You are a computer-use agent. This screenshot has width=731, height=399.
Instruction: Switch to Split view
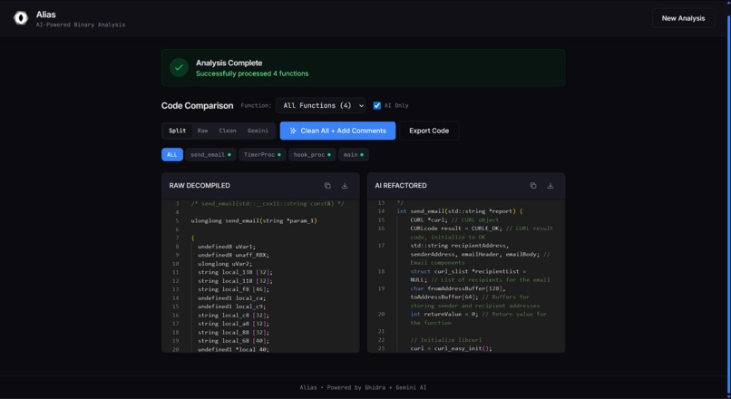coord(177,131)
